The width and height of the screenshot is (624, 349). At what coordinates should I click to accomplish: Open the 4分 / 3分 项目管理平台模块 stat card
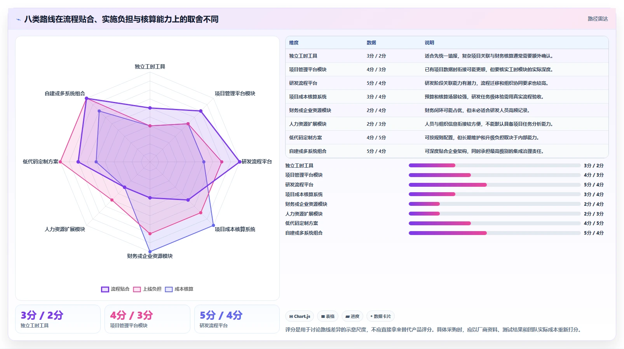147,319
